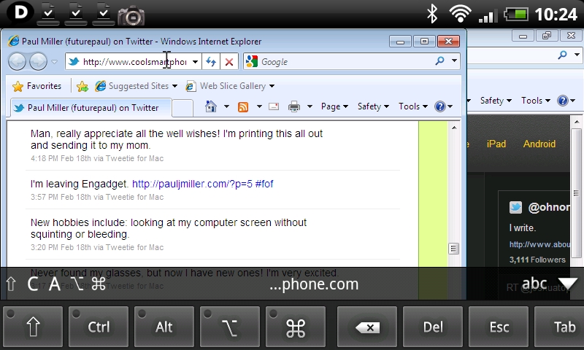584x350 pixels.
Task: Go back with the IE Back arrow
Action: (17, 61)
